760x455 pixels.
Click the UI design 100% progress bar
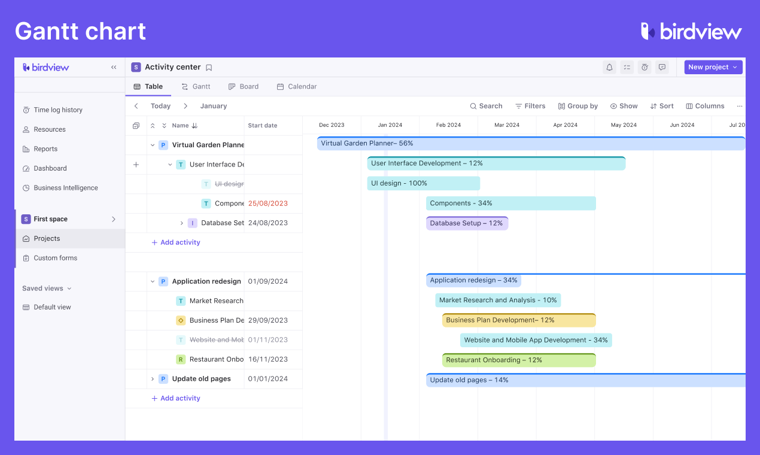[x=423, y=183]
